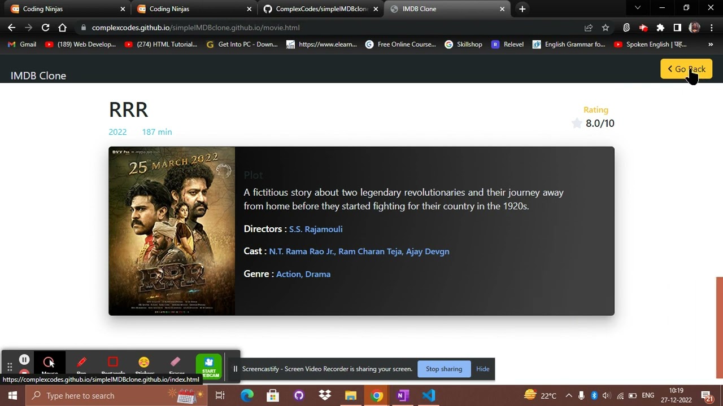Open the Web Develop YouTube bookmark
Screen dimensions: 723x406
coord(80,44)
